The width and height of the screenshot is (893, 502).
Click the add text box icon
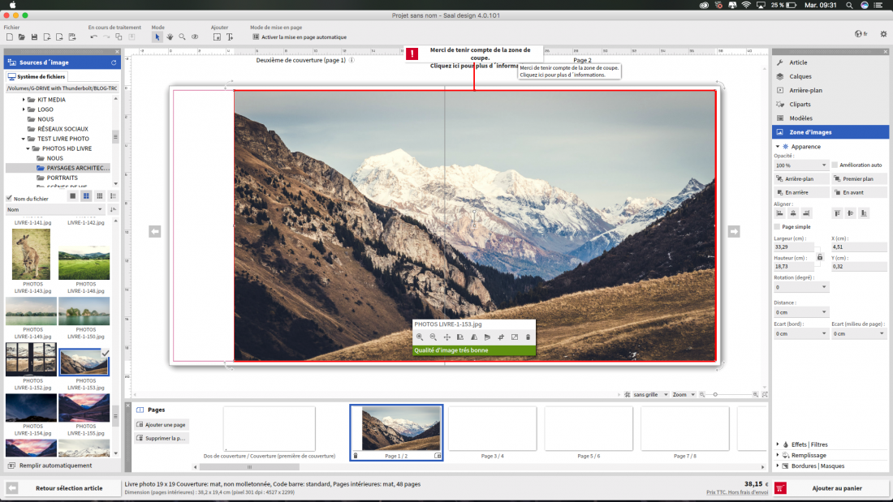230,37
